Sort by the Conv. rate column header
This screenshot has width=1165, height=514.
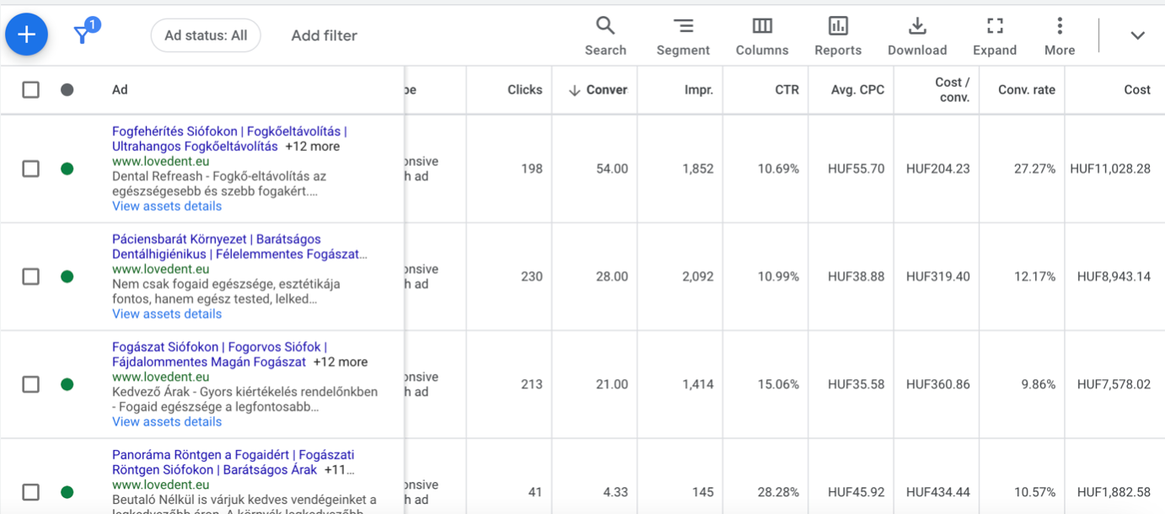(1027, 89)
